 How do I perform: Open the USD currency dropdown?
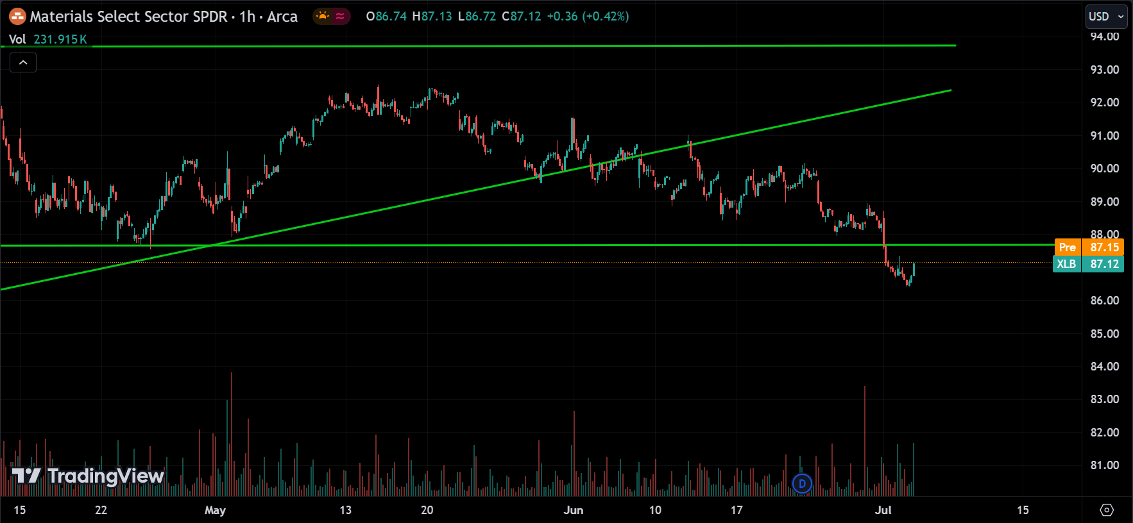tap(1106, 17)
